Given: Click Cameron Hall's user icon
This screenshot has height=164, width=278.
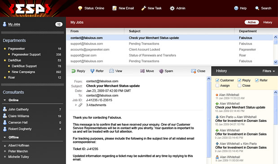Looking at the screenshot, I should pyautogui.click(x=5, y=122).
